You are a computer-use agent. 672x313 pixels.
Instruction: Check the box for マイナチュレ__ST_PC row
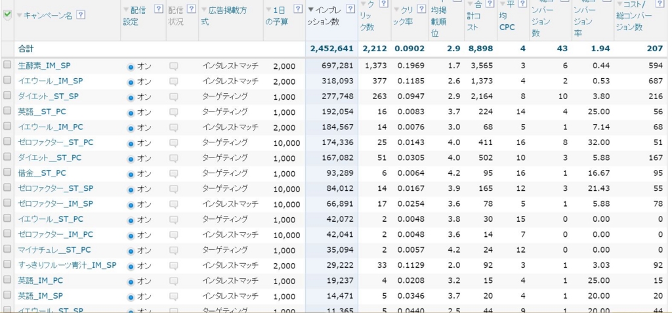pos(7,249)
